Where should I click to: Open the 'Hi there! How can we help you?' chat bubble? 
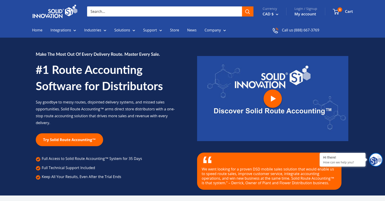point(342,160)
